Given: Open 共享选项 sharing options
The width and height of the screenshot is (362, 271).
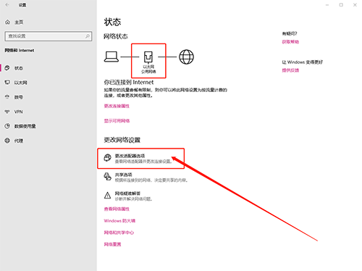Looking at the screenshot, I should [x=146, y=178].
